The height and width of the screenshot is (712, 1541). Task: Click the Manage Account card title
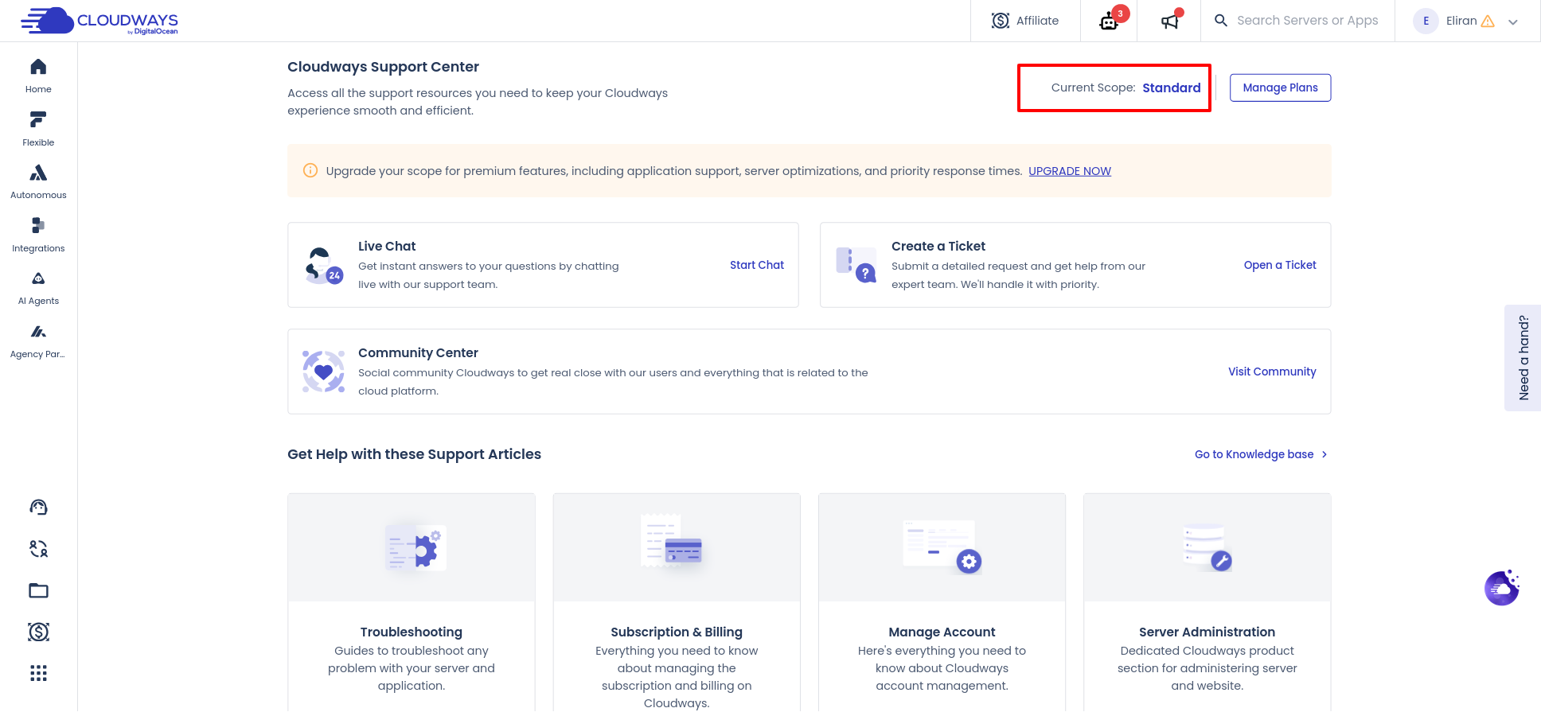942,632
